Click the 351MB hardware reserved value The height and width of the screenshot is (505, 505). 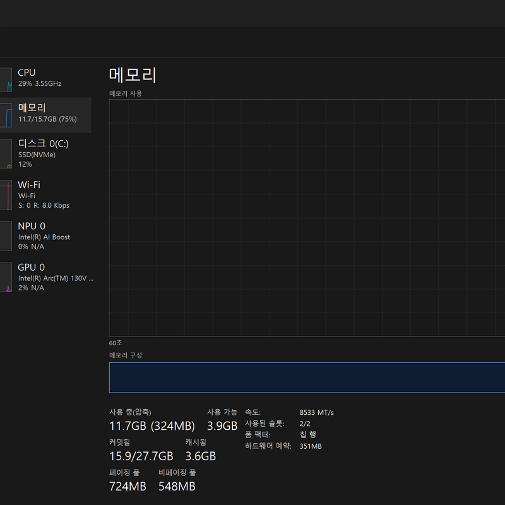click(x=311, y=446)
